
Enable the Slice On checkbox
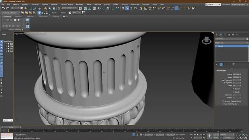(x=234, y=92)
